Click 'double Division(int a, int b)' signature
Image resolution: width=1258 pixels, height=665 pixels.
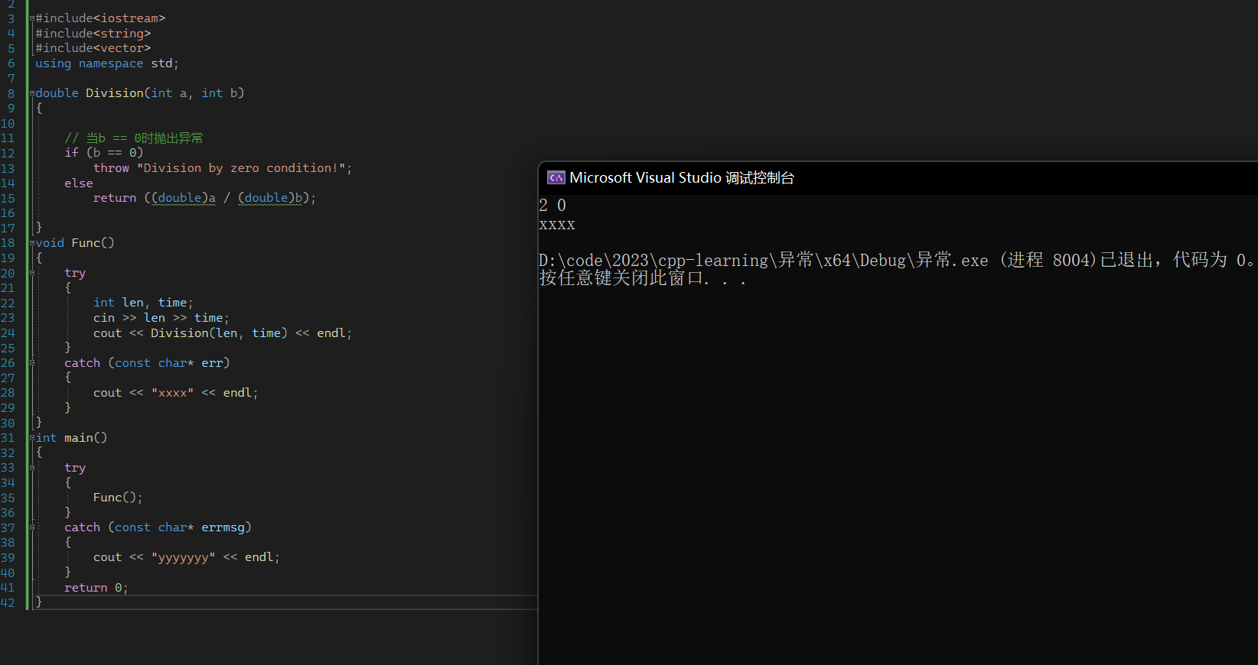coord(140,92)
